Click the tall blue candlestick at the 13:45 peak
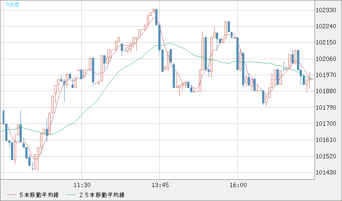The width and height of the screenshot is (342, 201). 156,17
